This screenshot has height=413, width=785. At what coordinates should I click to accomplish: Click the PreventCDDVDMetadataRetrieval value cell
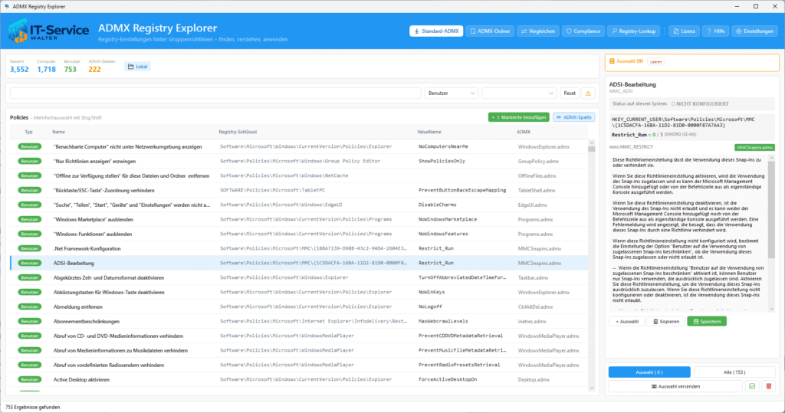(461, 336)
